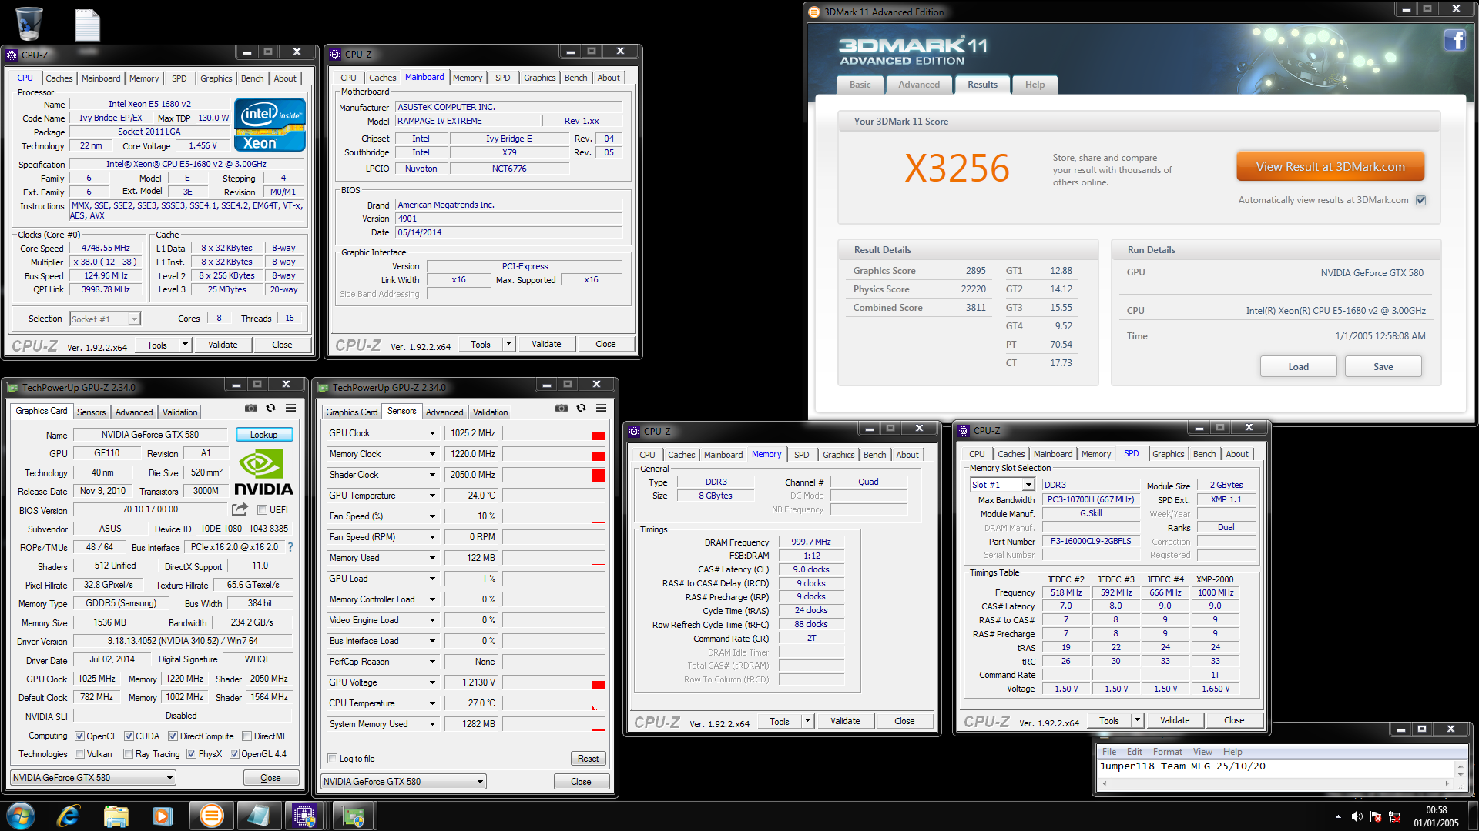This screenshot has height=831, width=1479.
Task: Click the GPU Clock sensor graph
Action: tap(554, 433)
